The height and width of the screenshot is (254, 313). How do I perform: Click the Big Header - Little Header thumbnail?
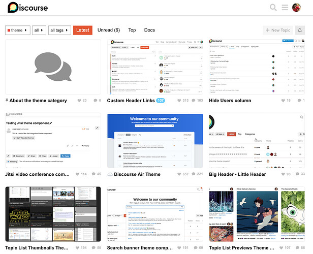[x=257, y=141]
